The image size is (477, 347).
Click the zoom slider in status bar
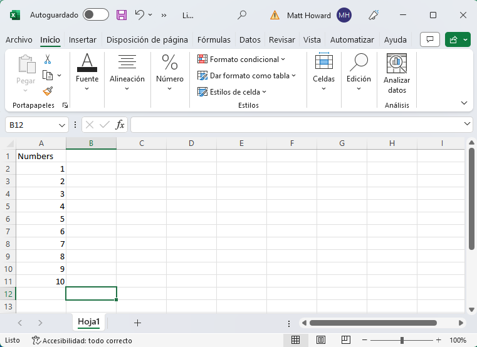[x=402, y=340]
